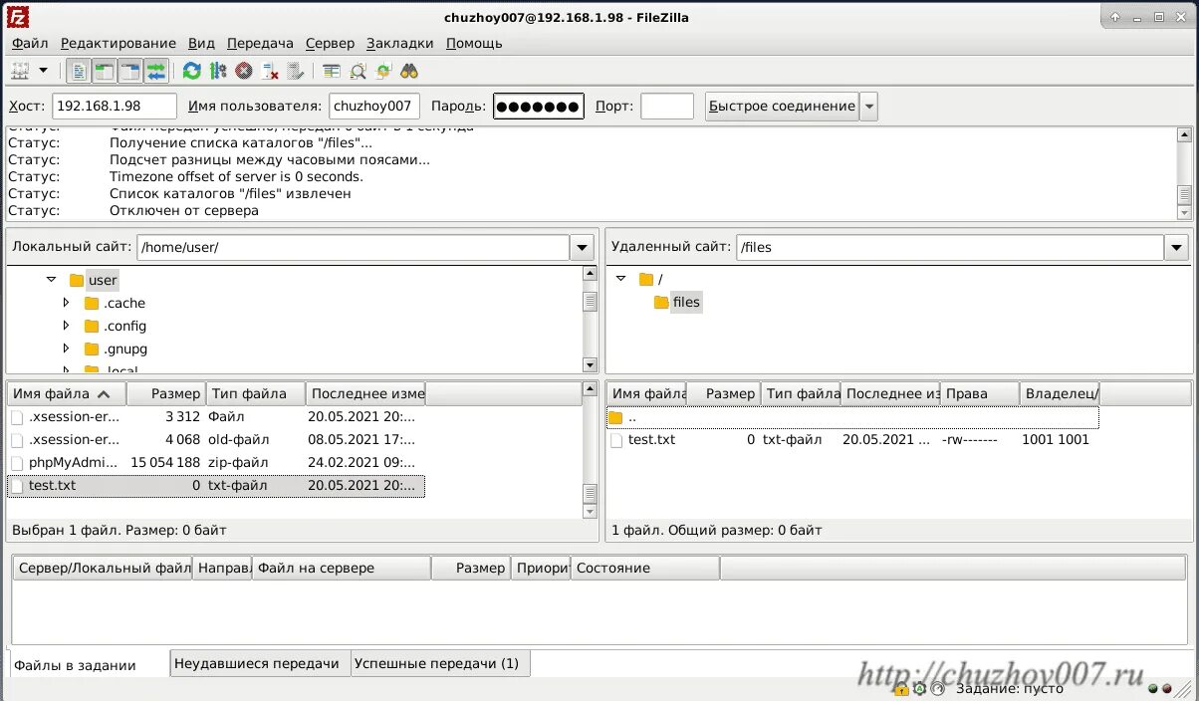Expand the .cache folder
The width and height of the screenshot is (1199, 701).
click(67, 303)
